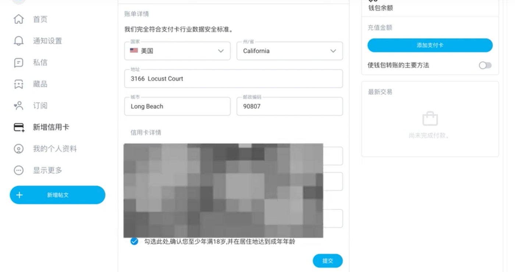Click the postal code field 90807
Screen dimensions: 515x272
(x=290, y=106)
